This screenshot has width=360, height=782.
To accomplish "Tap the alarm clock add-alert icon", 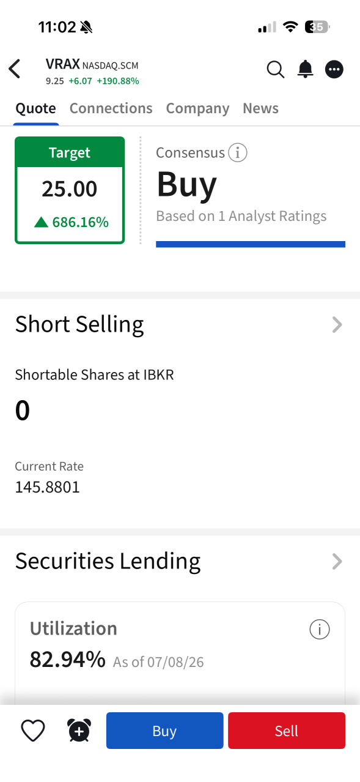I will pos(79,731).
